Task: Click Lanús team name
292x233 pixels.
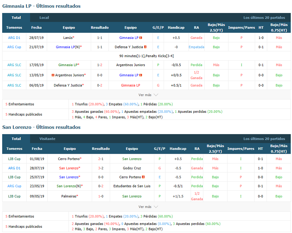Action: (x=68, y=38)
